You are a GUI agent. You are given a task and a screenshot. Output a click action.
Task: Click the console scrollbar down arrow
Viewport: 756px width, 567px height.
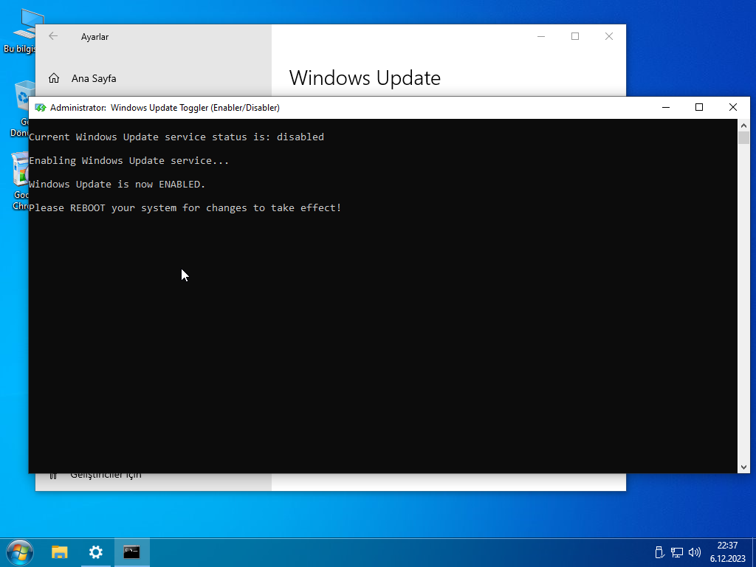coord(743,467)
